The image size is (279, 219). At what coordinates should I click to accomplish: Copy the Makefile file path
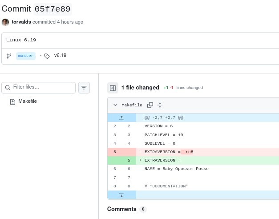[150, 105]
